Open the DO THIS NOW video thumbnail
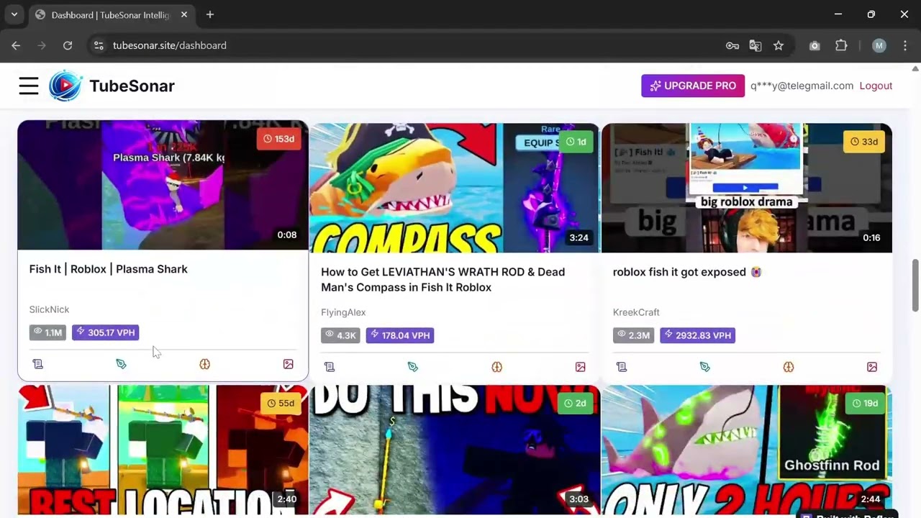Image resolution: width=921 pixels, height=518 pixels. click(x=455, y=450)
